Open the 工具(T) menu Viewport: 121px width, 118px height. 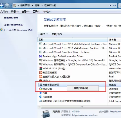[36, 11]
